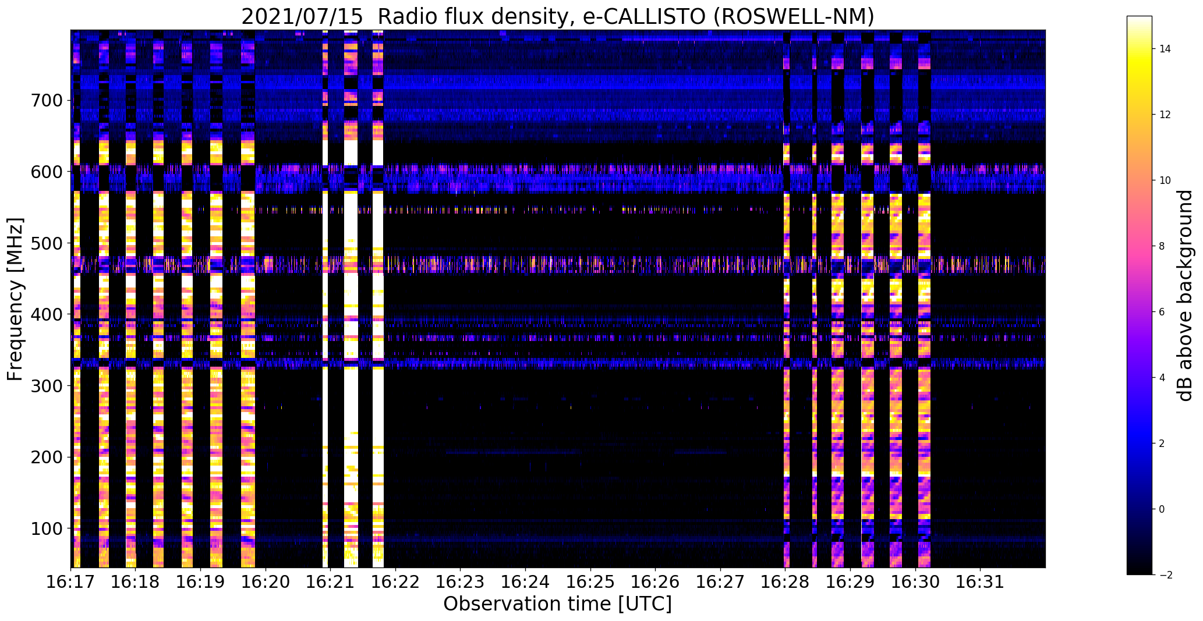Click the colorbar tick label 4

pos(1162,378)
